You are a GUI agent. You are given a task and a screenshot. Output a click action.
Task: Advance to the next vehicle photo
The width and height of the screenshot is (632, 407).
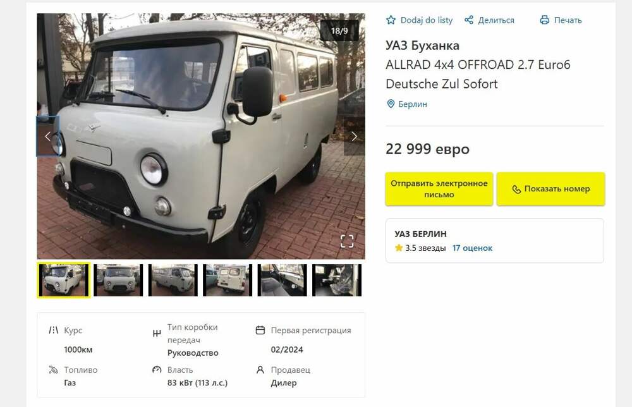click(354, 137)
